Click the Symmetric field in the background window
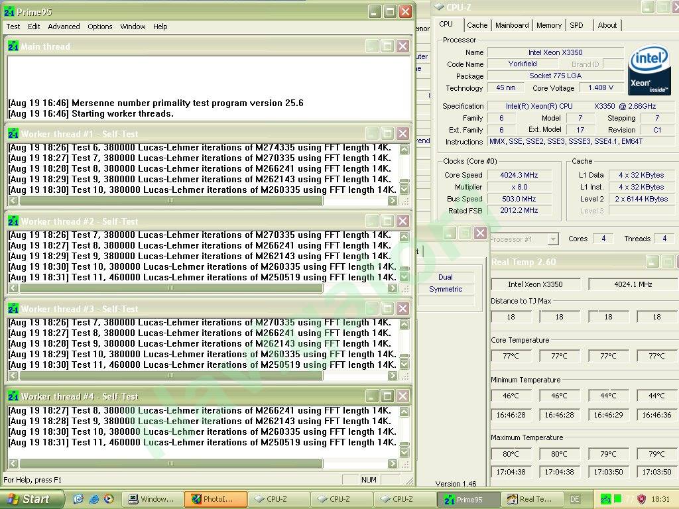Image resolution: width=679 pixels, height=509 pixels. tap(446, 289)
